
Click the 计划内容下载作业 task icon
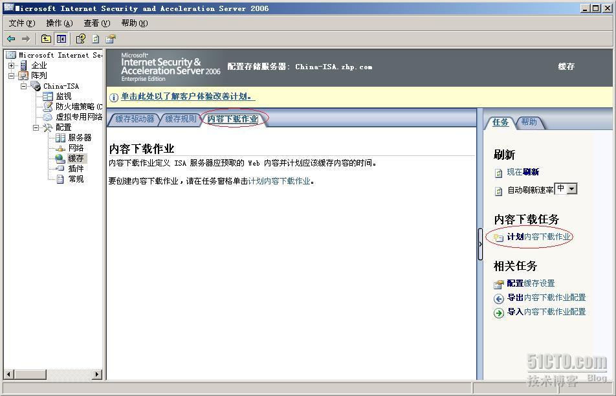tap(498, 237)
